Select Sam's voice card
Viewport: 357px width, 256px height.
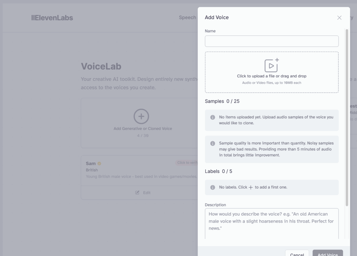click(140, 170)
